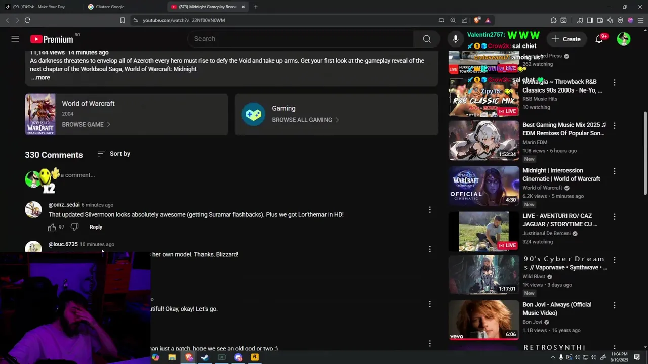Open Brave playlist music note icon
This screenshot has width=648, height=364.
point(580,20)
